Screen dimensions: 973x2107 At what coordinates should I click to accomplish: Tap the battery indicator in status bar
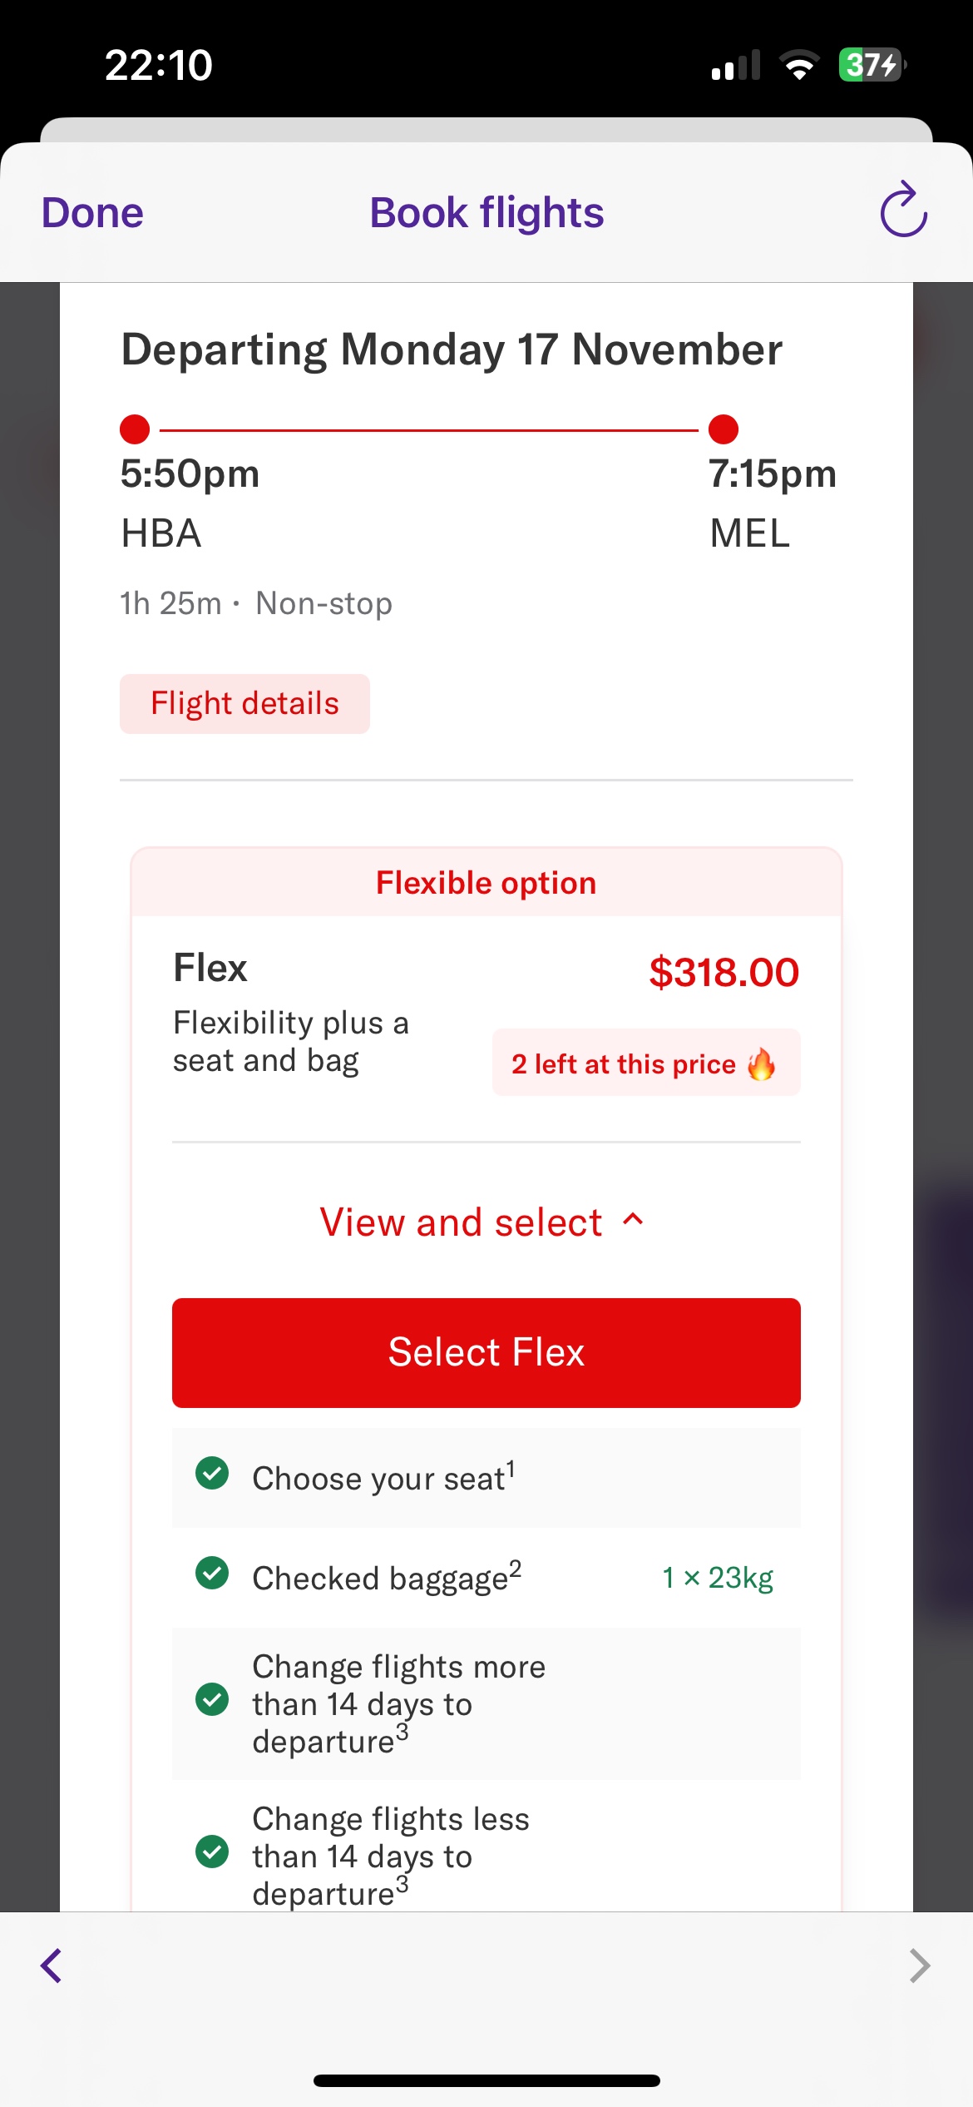tap(871, 65)
